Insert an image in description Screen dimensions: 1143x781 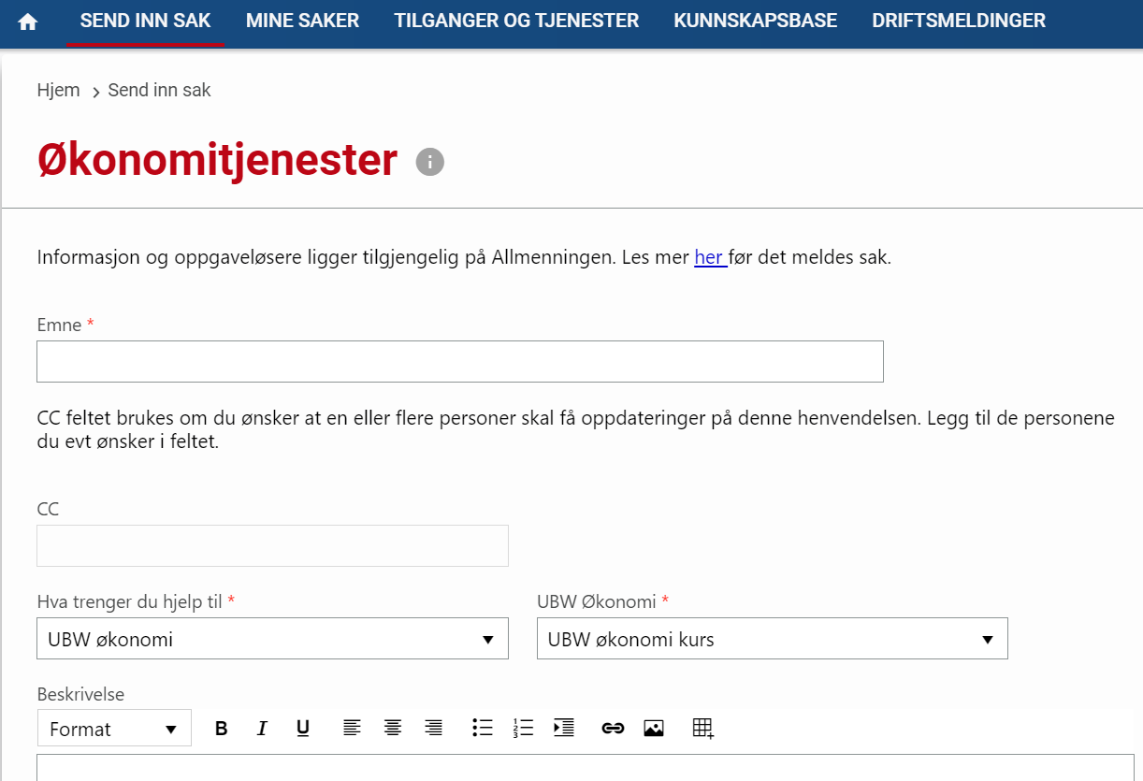coord(654,728)
